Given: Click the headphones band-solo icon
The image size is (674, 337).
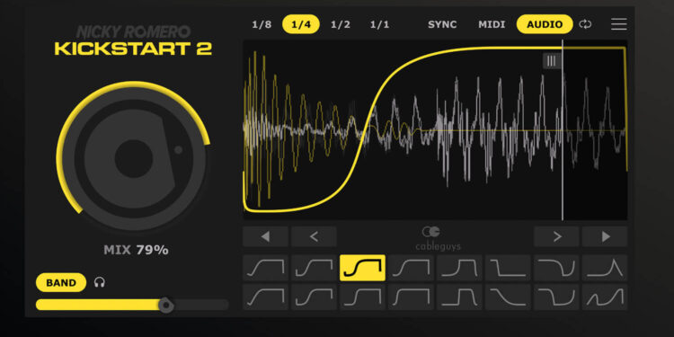Looking at the screenshot, I should [x=100, y=282].
